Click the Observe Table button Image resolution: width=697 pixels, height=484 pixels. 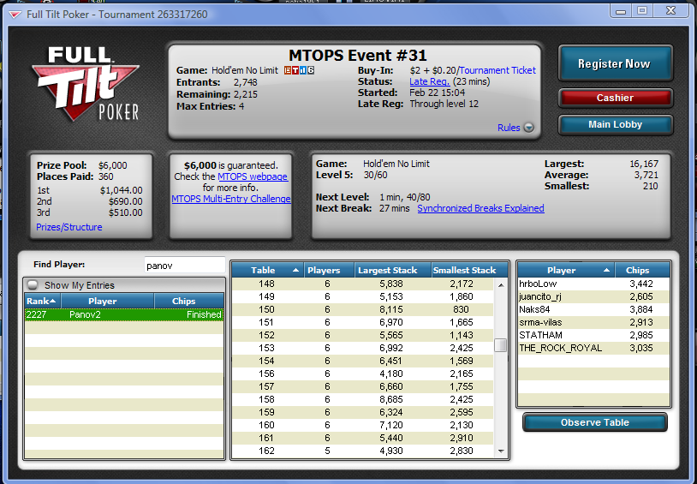(595, 422)
